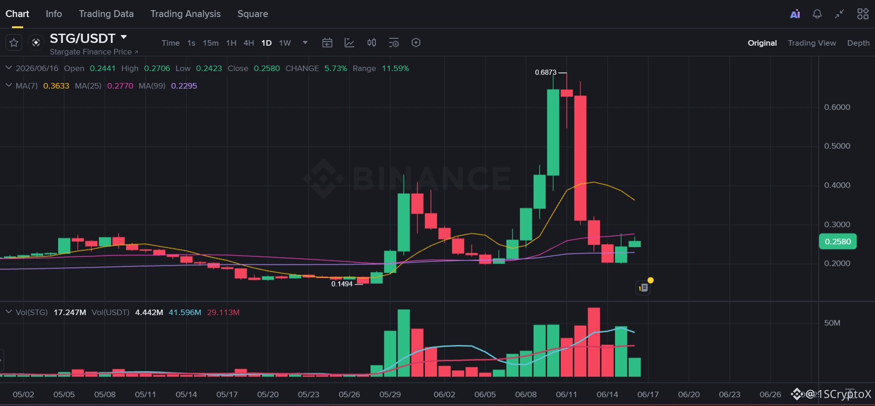Switch to Original chart view

(x=762, y=43)
